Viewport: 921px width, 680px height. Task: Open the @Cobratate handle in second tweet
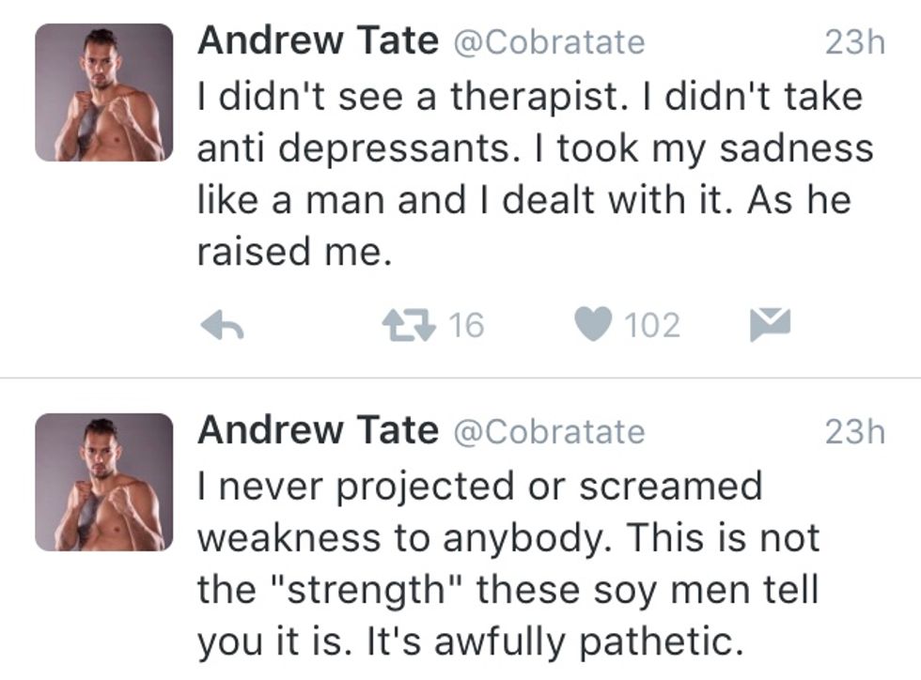550,432
